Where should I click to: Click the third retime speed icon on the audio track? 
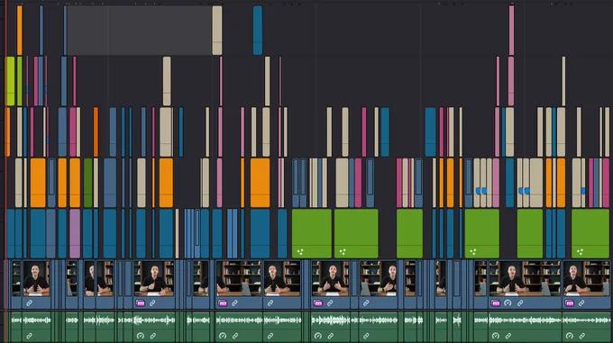[x=318, y=336]
